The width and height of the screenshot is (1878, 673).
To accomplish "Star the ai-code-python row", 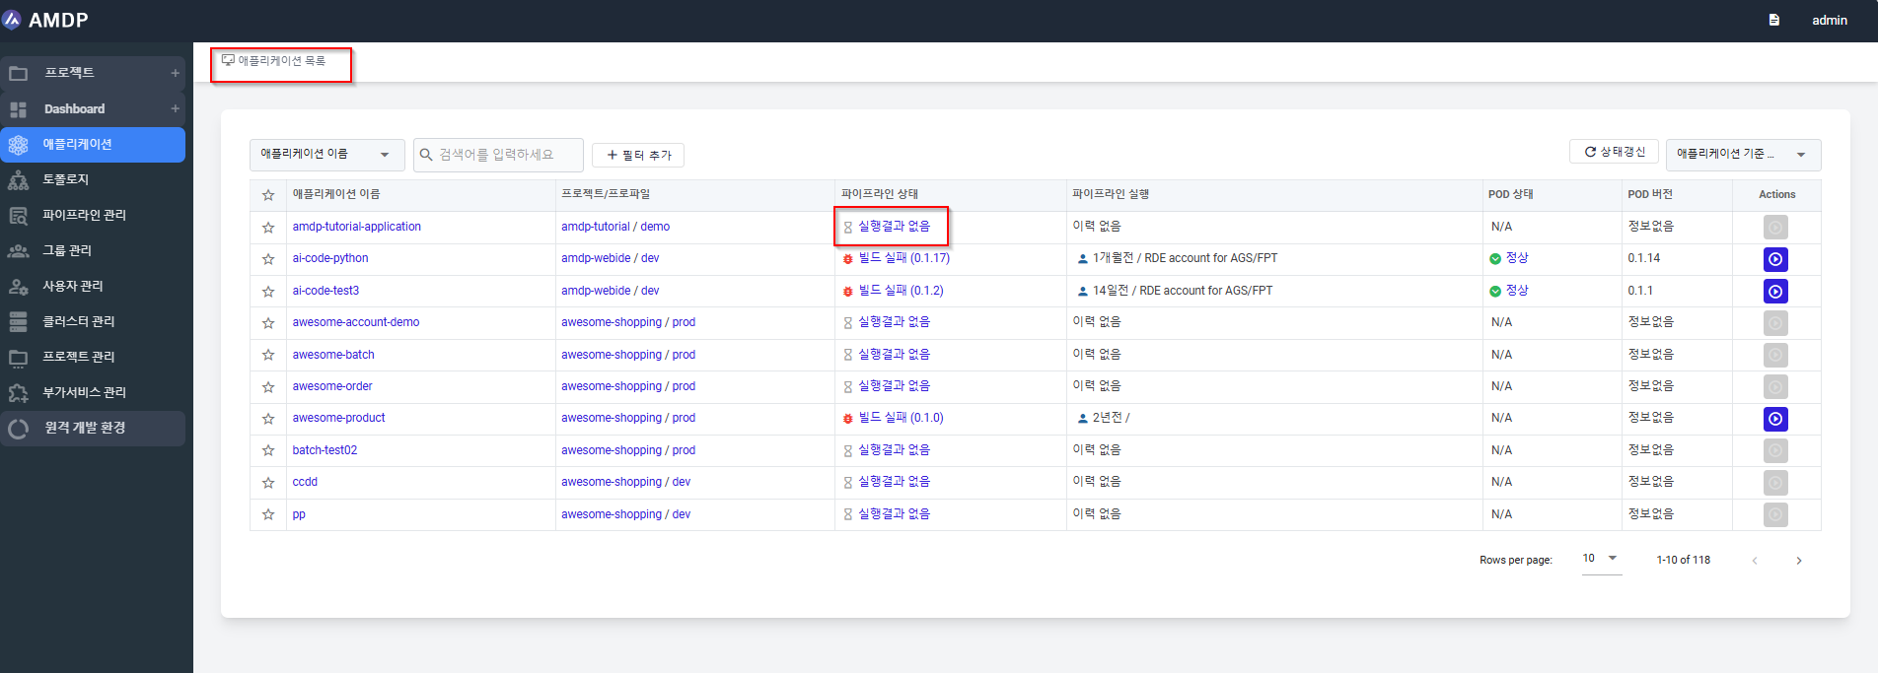I will 267,259.
